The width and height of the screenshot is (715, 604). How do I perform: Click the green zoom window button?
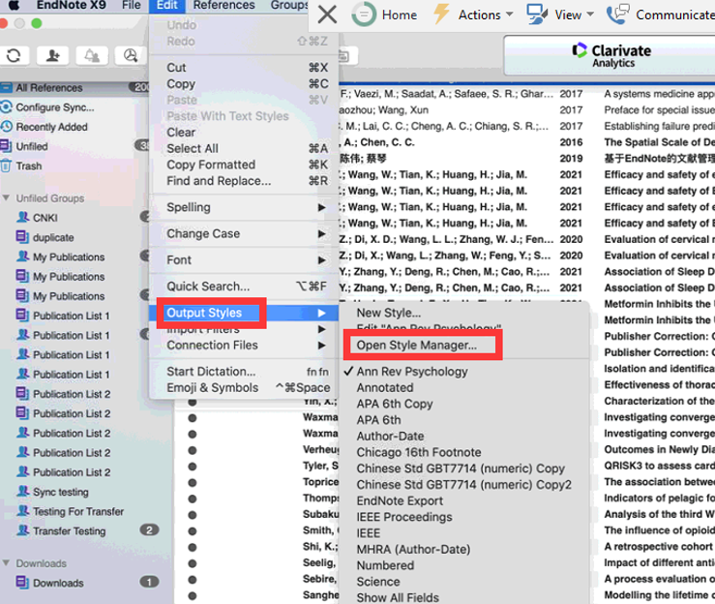click(37, 23)
